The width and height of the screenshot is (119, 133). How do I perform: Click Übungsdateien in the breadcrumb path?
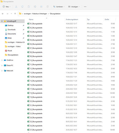pos(55,14)
